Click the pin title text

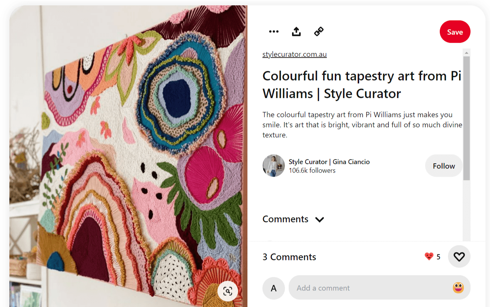coord(362,84)
